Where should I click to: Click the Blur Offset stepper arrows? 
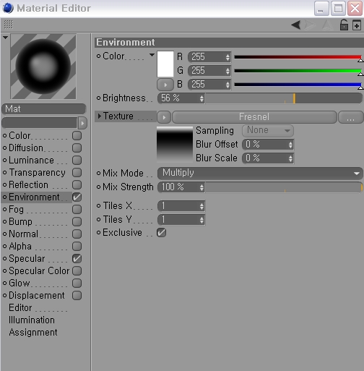[290, 145]
